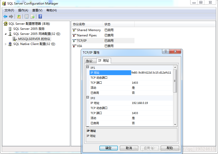The width and height of the screenshot is (218, 154).
Task: Click the IP1 活动 value 是
Action: 152,88
